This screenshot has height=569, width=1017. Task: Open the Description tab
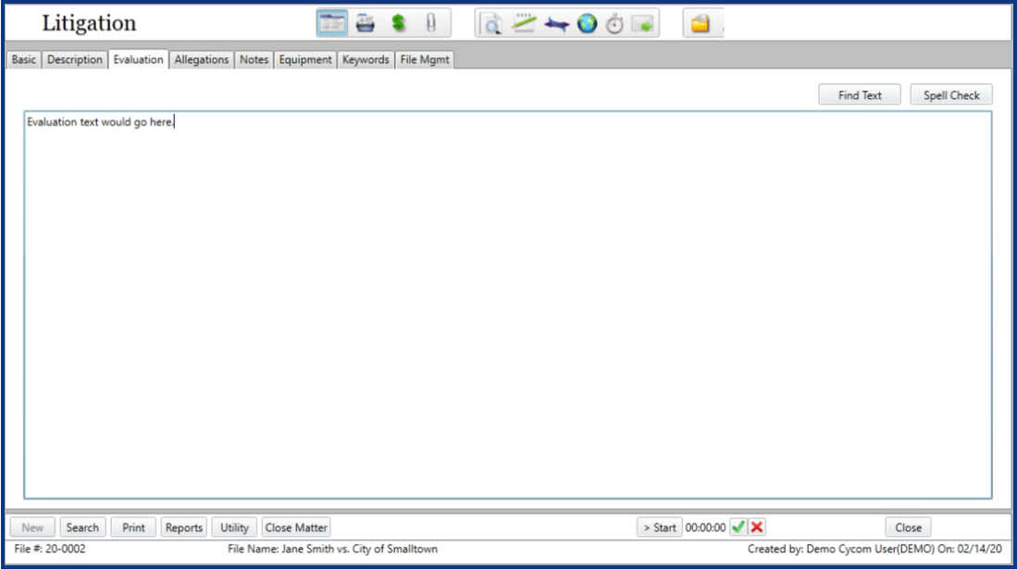pos(75,60)
